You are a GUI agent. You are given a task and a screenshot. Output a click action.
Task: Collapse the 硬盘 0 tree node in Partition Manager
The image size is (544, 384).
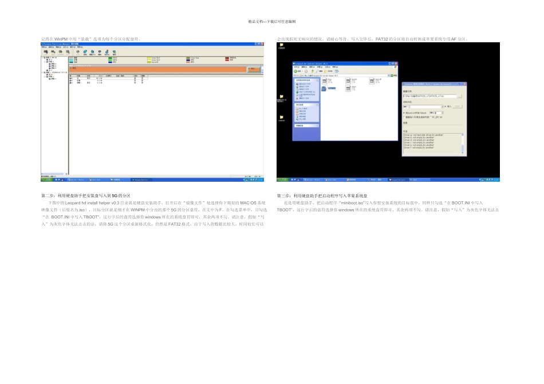(x=42, y=58)
